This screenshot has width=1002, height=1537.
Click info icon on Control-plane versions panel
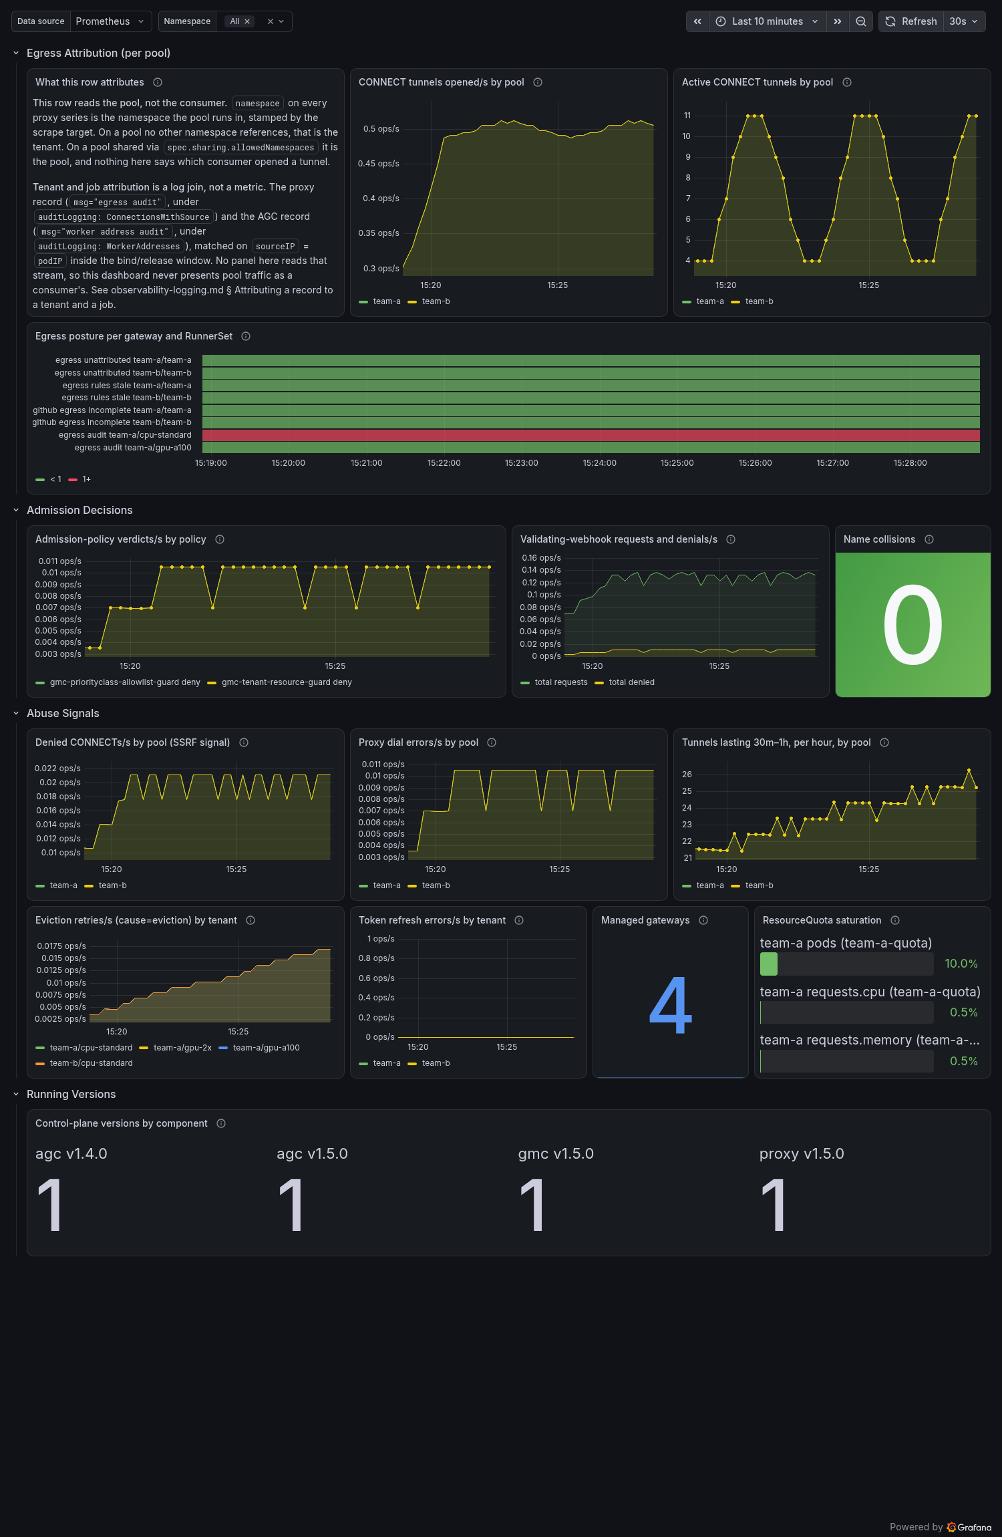(x=221, y=1123)
